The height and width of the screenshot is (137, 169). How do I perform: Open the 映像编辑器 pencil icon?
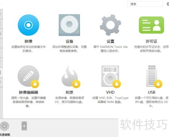28,76
